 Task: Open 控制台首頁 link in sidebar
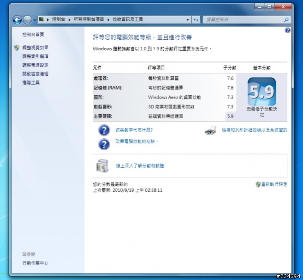(33, 35)
